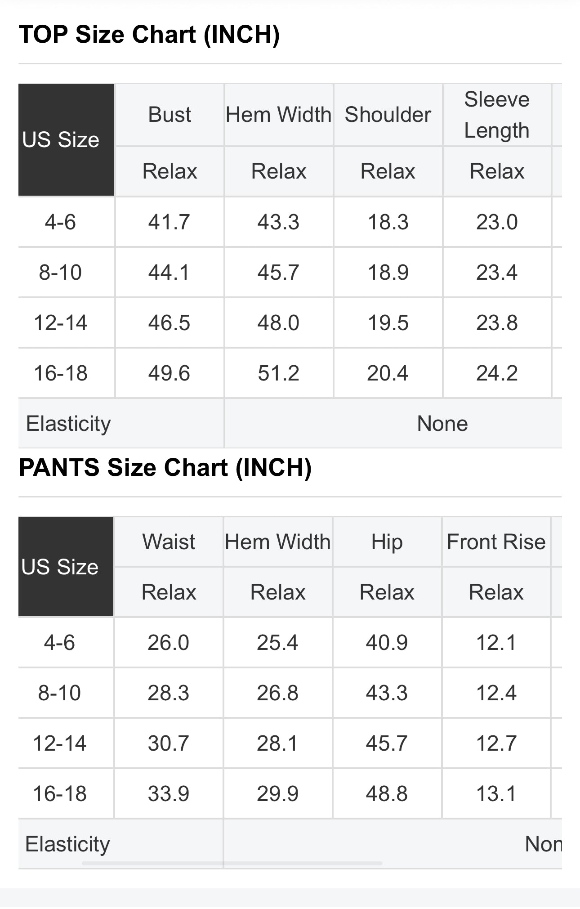Click the PANTS Size Chart heading
The width and height of the screenshot is (580, 909).
(165, 468)
